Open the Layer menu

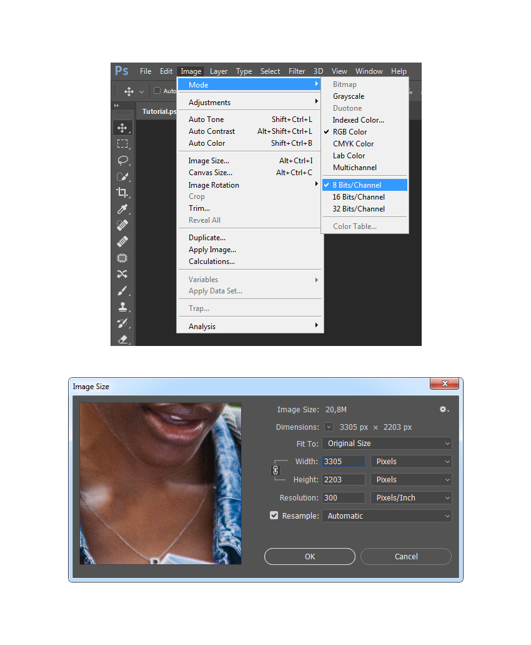coord(219,71)
